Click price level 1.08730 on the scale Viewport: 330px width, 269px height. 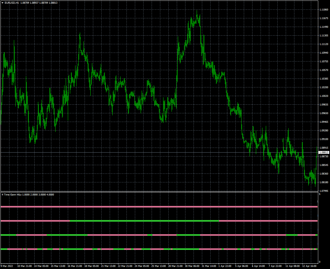[x=324, y=156]
